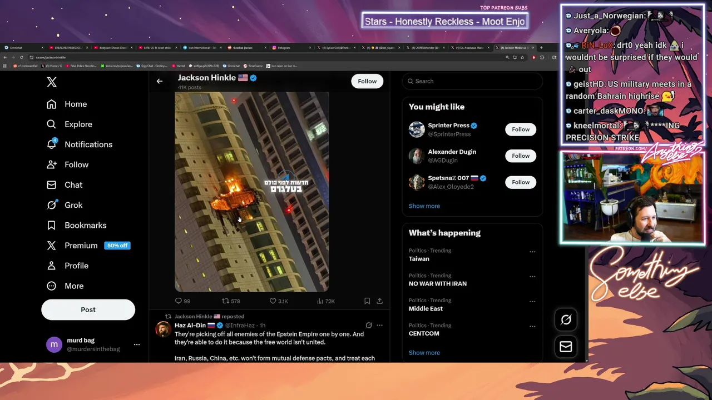Follow SpetsnaZ 007
This screenshot has width=712, height=400.
tap(521, 182)
